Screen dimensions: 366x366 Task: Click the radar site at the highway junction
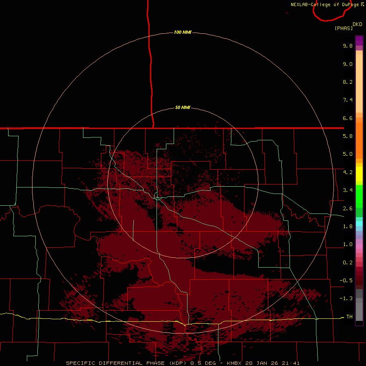point(157,198)
